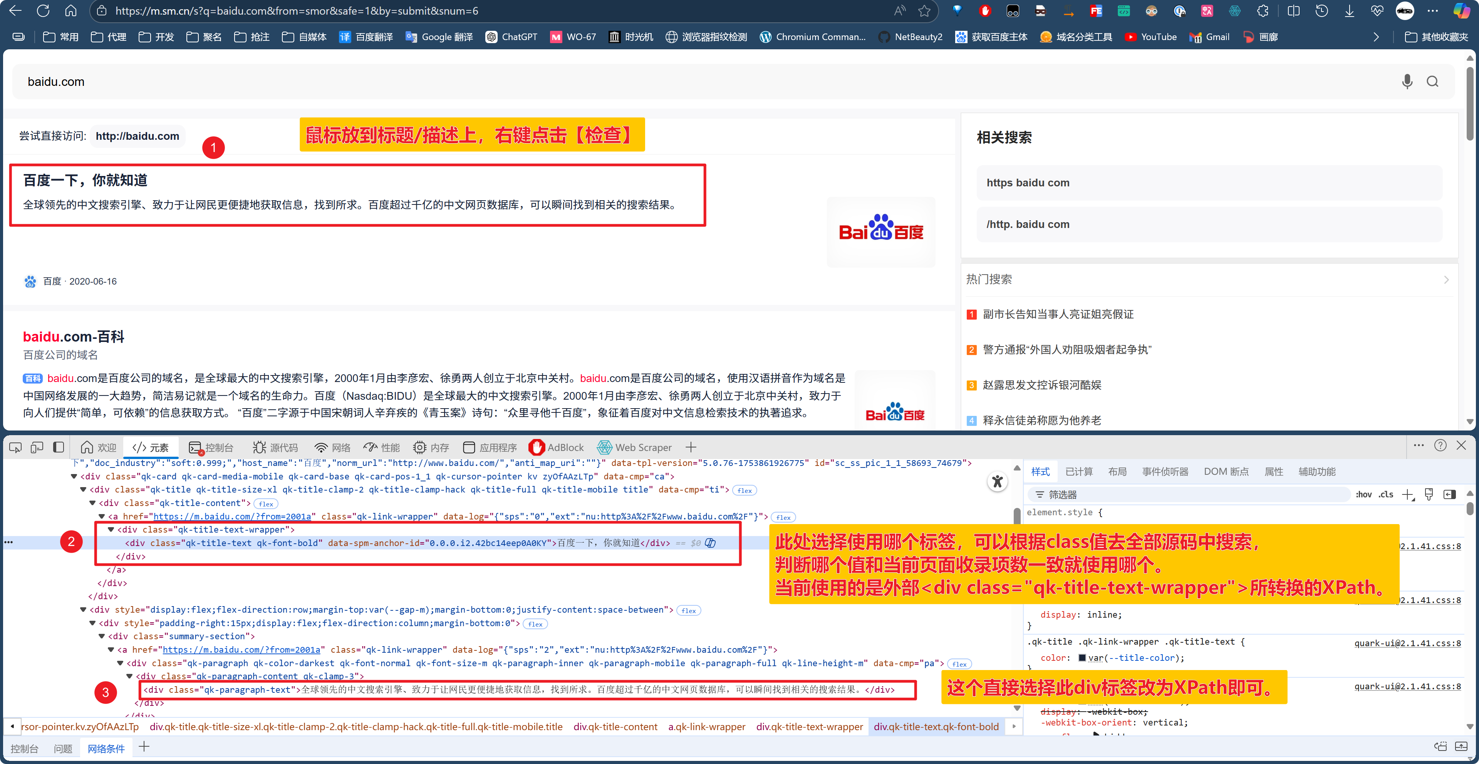This screenshot has height=764, width=1479.
Task: Open the YouTube bookmark
Action: point(1151,37)
